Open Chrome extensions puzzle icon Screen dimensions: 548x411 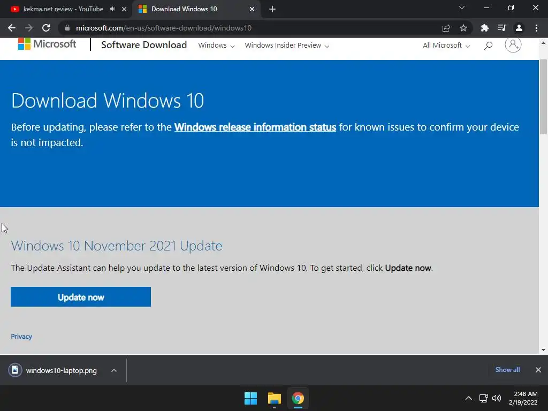484,28
